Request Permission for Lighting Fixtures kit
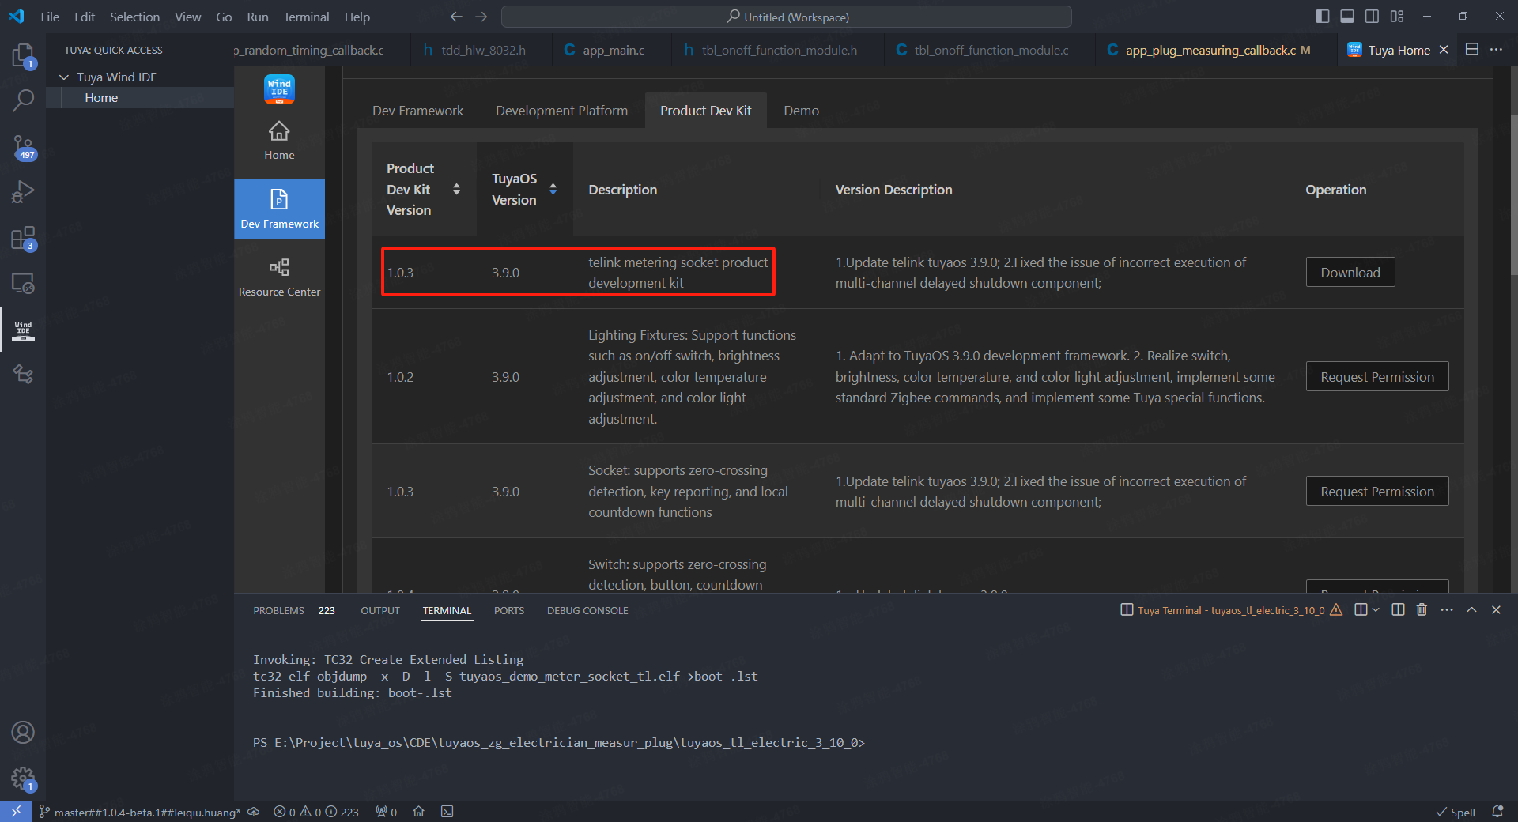1518x822 pixels. (x=1376, y=377)
